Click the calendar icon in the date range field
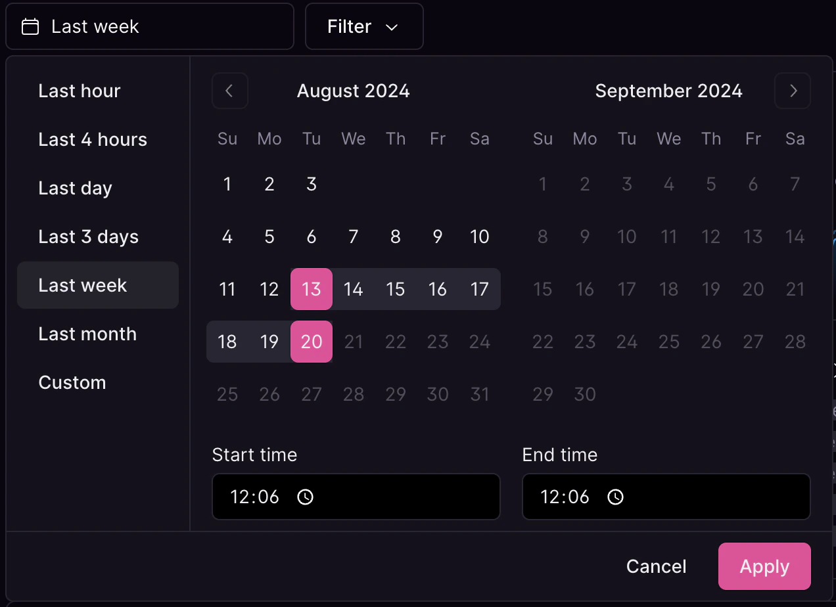Image resolution: width=836 pixels, height=607 pixels. [30, 26]
